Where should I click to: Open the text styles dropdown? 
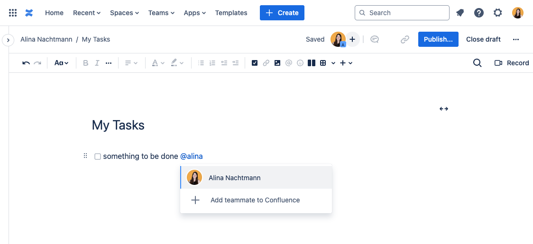(61, 63)
